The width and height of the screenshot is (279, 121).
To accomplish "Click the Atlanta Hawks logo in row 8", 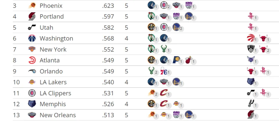I will [x=32, y=60].
